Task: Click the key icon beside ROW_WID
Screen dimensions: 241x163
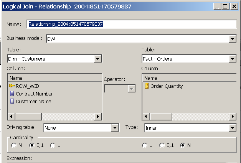Action: pyautogui.click(x=12, y=86)
